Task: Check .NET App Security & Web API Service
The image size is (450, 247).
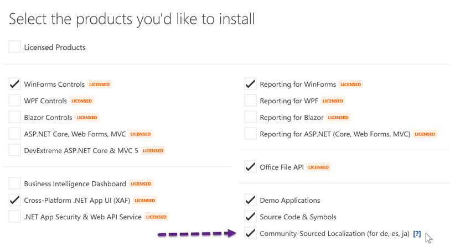Action: 14,217
